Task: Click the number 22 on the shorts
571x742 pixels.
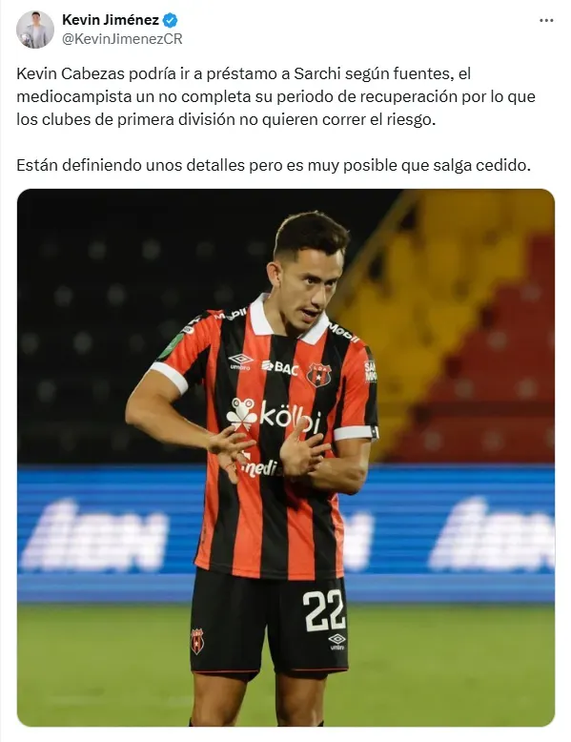Action: (x=324, y=610)
